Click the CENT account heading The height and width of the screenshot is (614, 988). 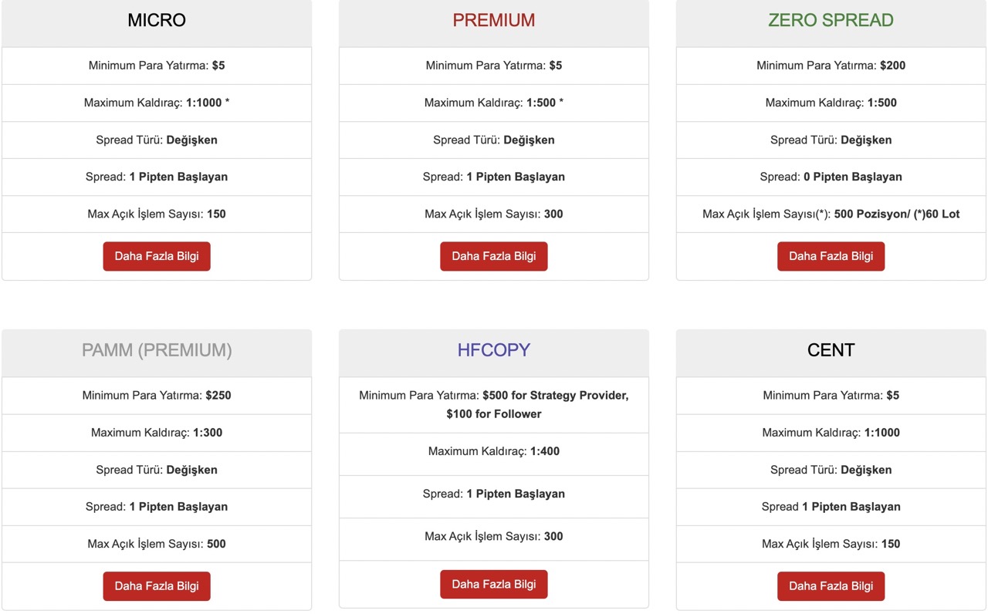coord(831,350)
